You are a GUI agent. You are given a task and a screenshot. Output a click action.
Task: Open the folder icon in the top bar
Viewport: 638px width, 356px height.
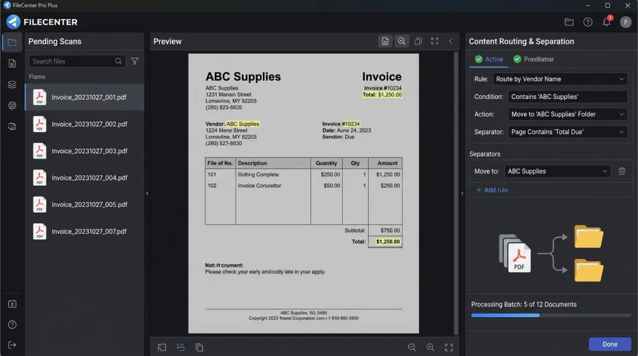point(569,22)
